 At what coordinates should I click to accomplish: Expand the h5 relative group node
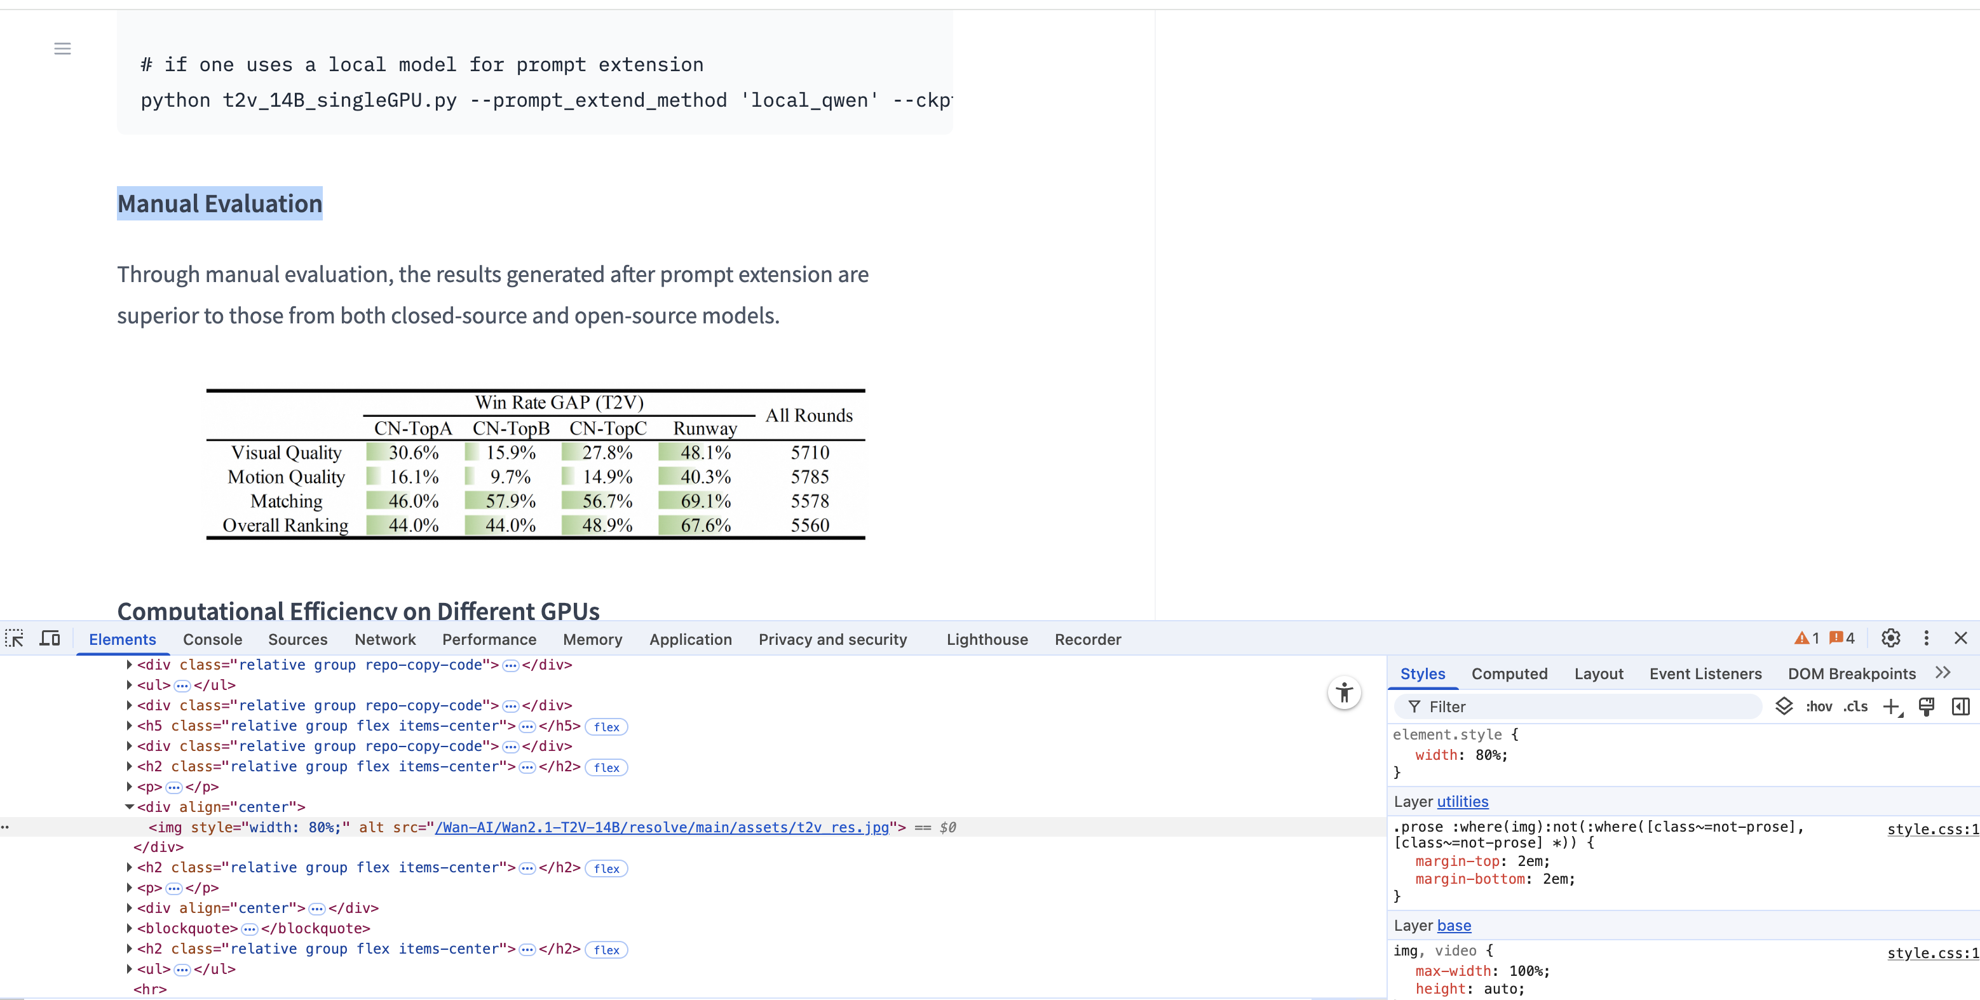point(129,726)
